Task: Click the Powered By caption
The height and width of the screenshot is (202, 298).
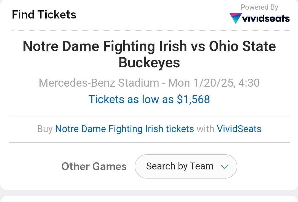Action: click(x=259, y=7)
